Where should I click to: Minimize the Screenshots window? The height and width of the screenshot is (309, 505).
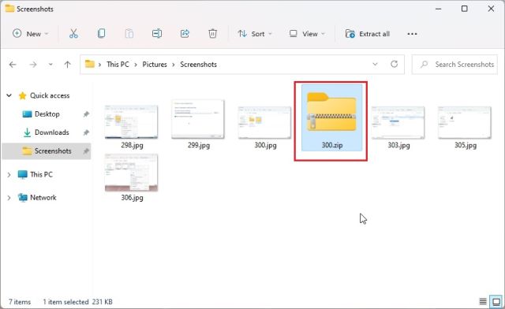tap(438, 9)
